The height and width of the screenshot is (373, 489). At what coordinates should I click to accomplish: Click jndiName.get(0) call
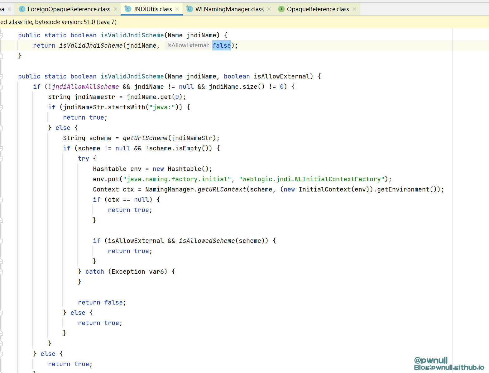pos(155,97)
